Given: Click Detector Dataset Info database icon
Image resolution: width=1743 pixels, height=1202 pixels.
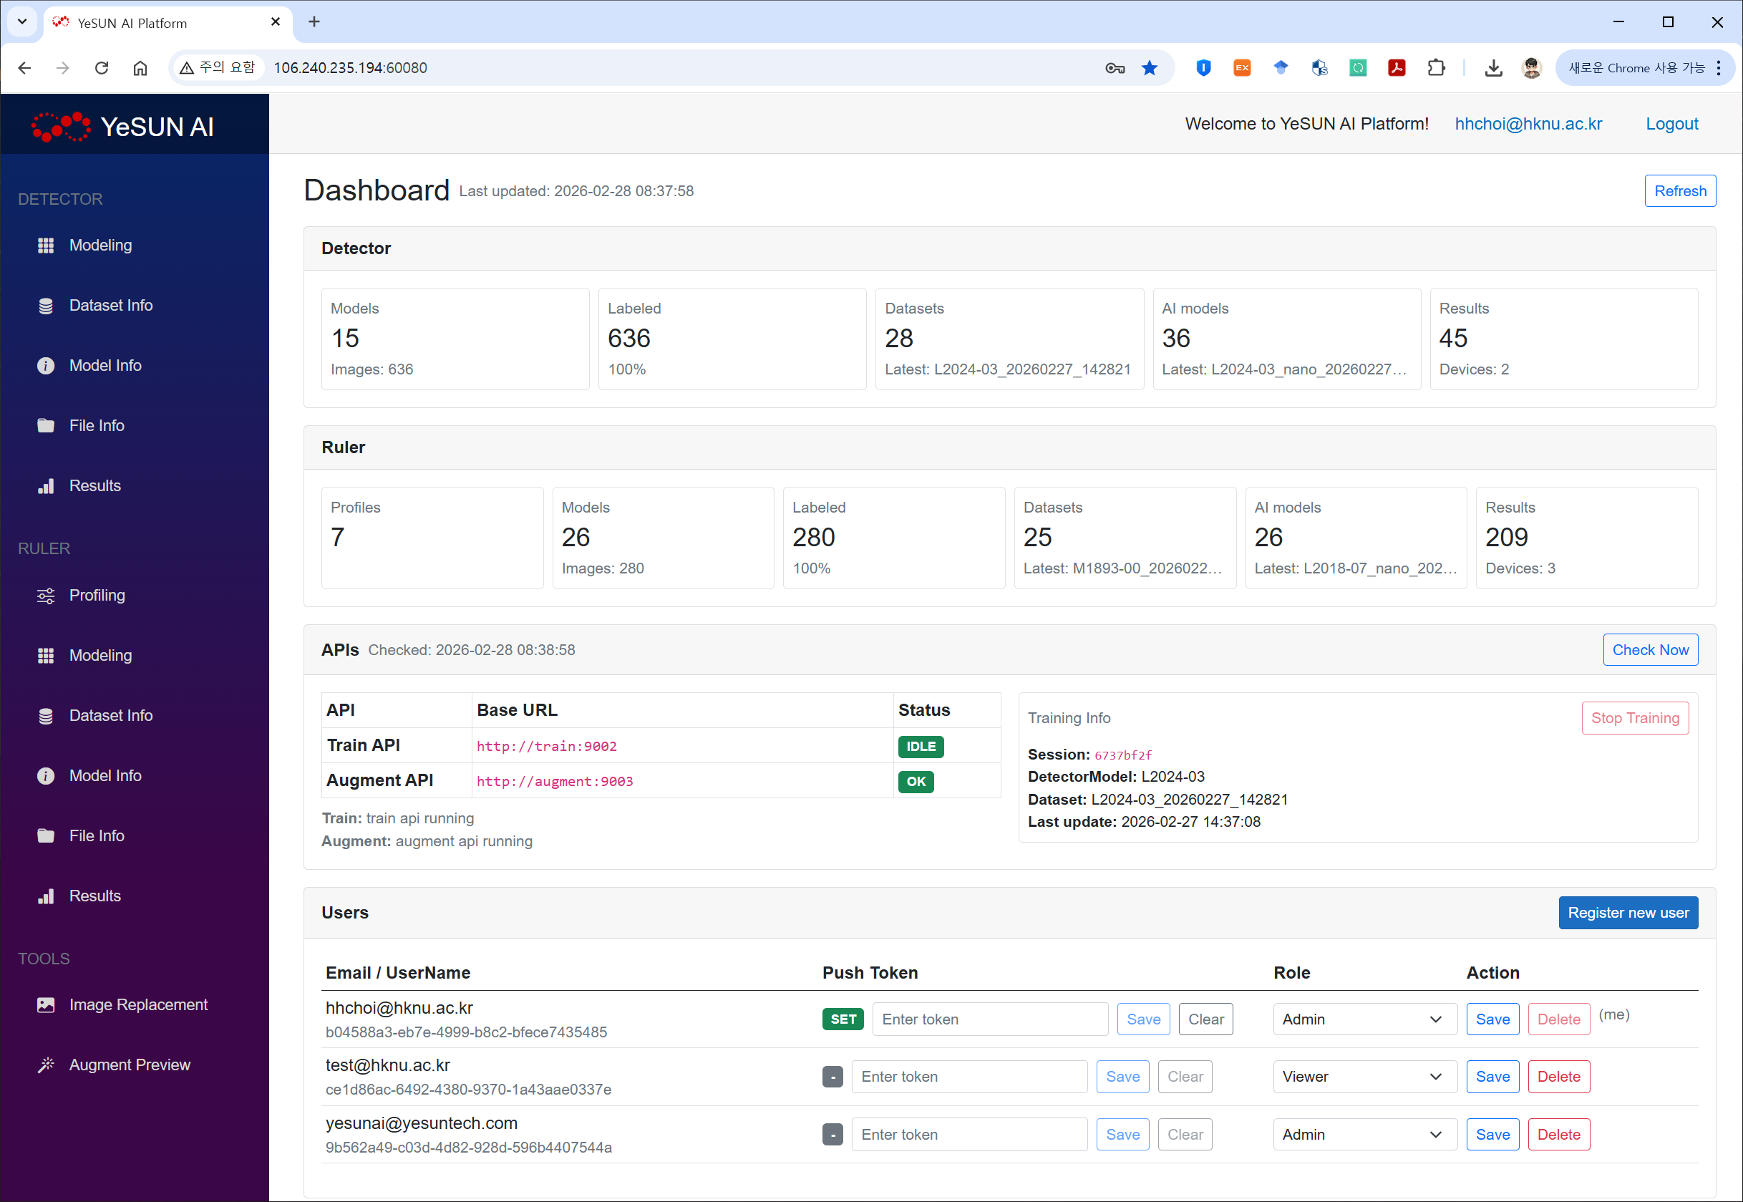Looking at the screenshot, I should (46, 306).
